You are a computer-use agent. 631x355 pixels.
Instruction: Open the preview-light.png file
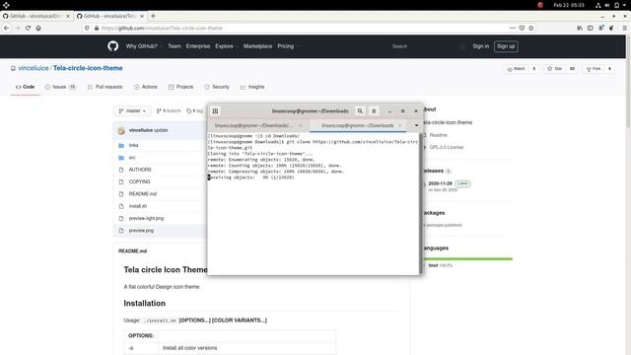click(146, 218)
